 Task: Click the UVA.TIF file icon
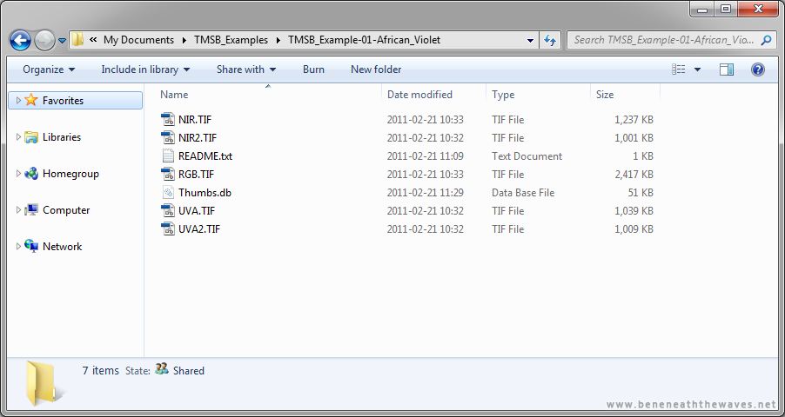click(167, 210)
